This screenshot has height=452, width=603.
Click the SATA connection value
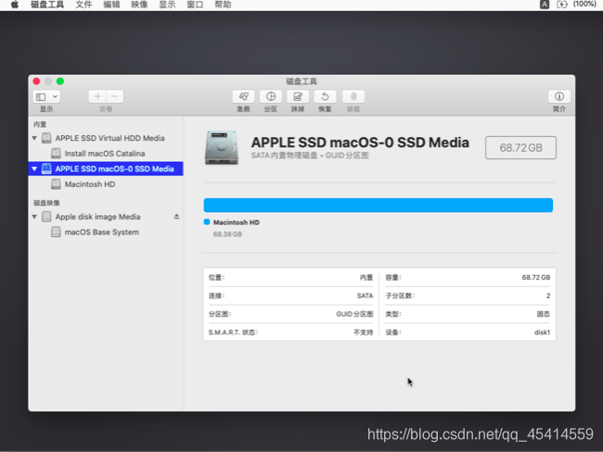(365, 295)
